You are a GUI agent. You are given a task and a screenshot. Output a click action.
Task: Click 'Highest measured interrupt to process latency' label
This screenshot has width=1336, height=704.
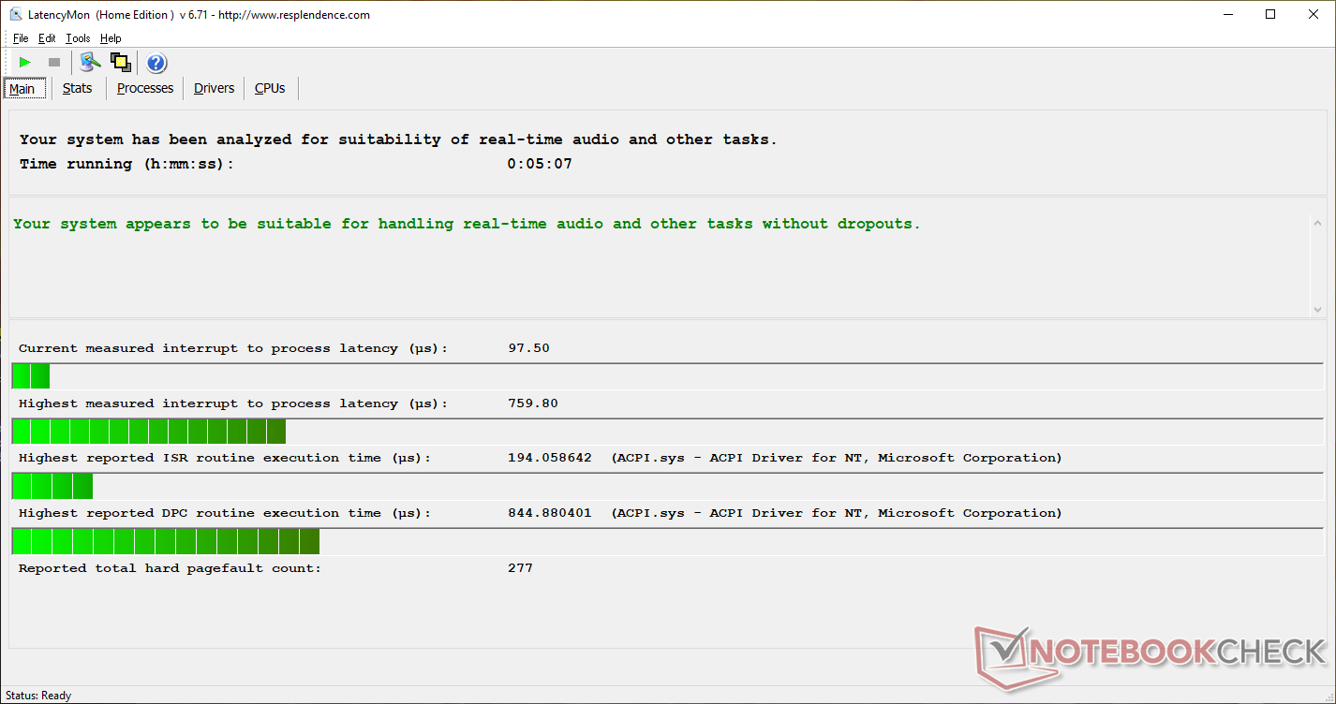pyautogui.click(x=233, y=403)
